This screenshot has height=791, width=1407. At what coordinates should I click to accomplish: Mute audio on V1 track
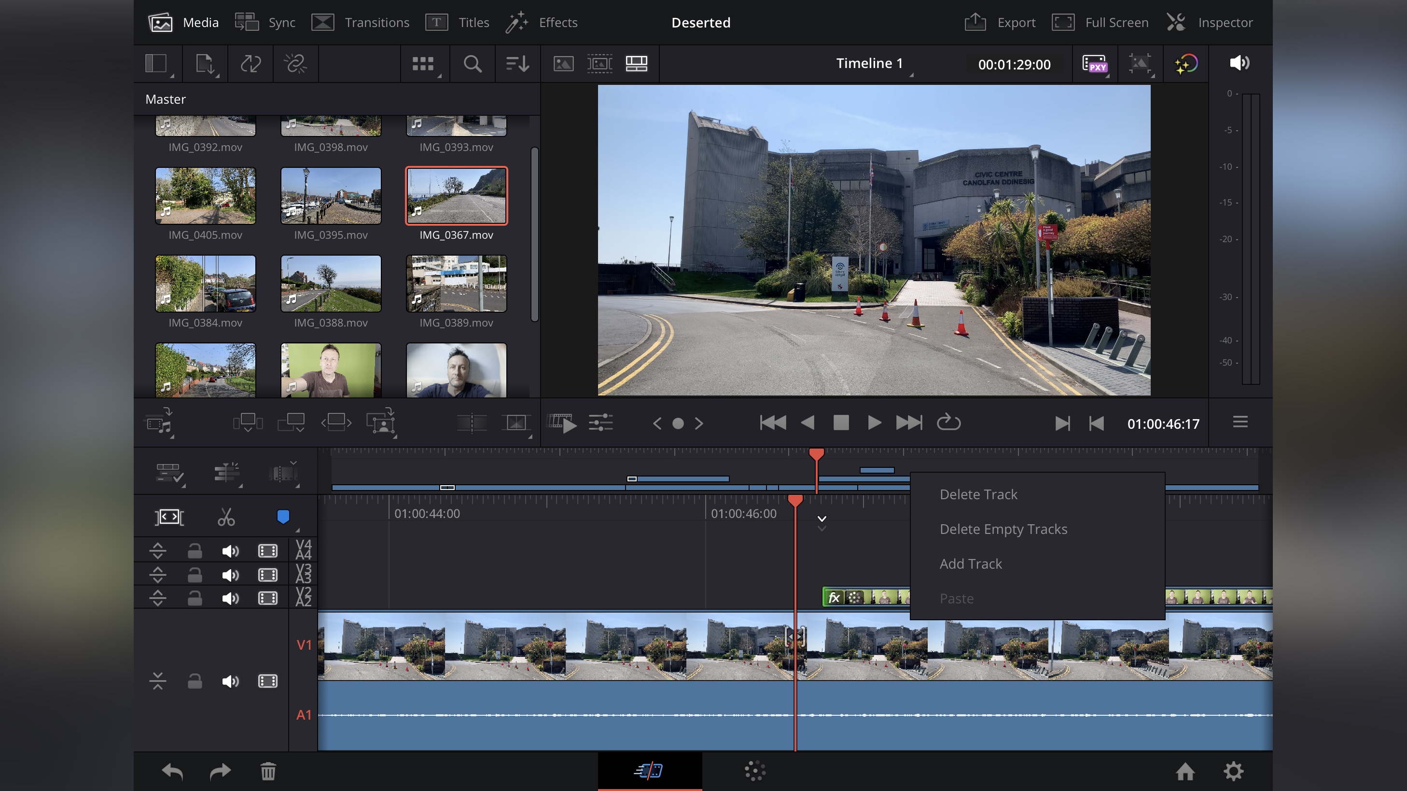click(x=230, y=681)
